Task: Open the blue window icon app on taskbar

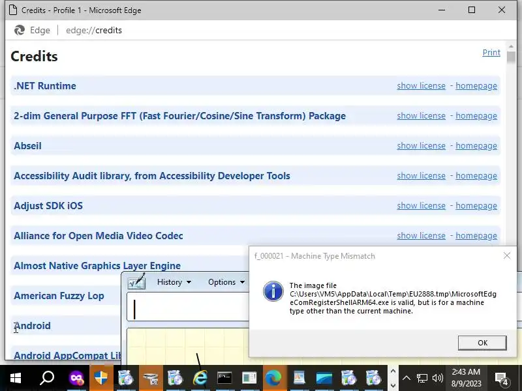Action: tap(324, 378)
